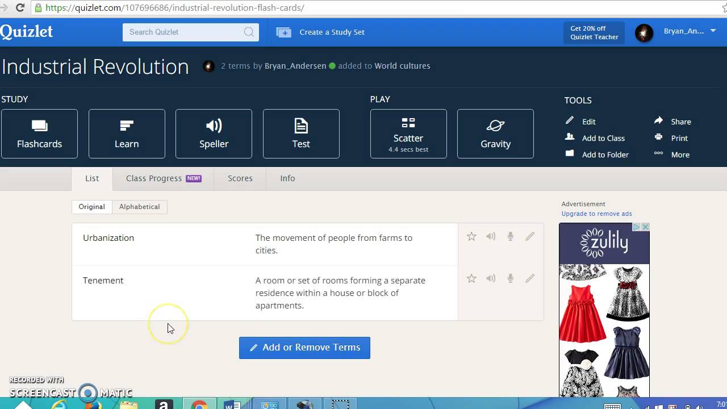This screenshot has width=727, height=409.
Task: Start the Test mode
Action: tap(301, 133)
